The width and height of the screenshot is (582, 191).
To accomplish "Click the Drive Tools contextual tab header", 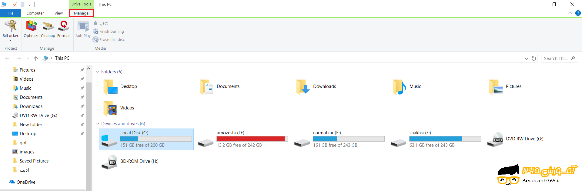I will click(x=81, y=4).
